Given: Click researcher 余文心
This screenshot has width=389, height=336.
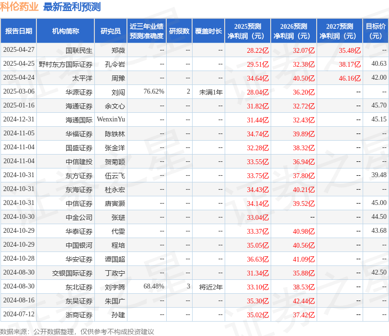Looking at the screenshot, I should coord(115,106).
